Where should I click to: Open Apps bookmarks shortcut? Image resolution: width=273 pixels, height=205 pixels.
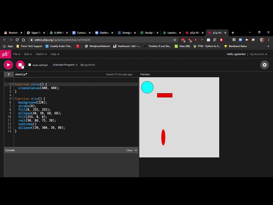pyautogui.click(x=8, y=46)
